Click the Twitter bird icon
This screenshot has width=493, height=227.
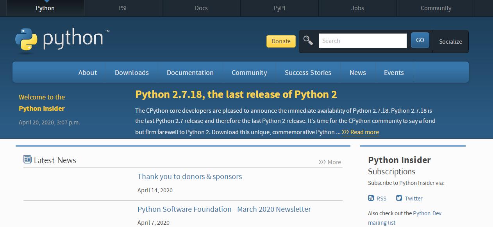[x=399, y=198]
